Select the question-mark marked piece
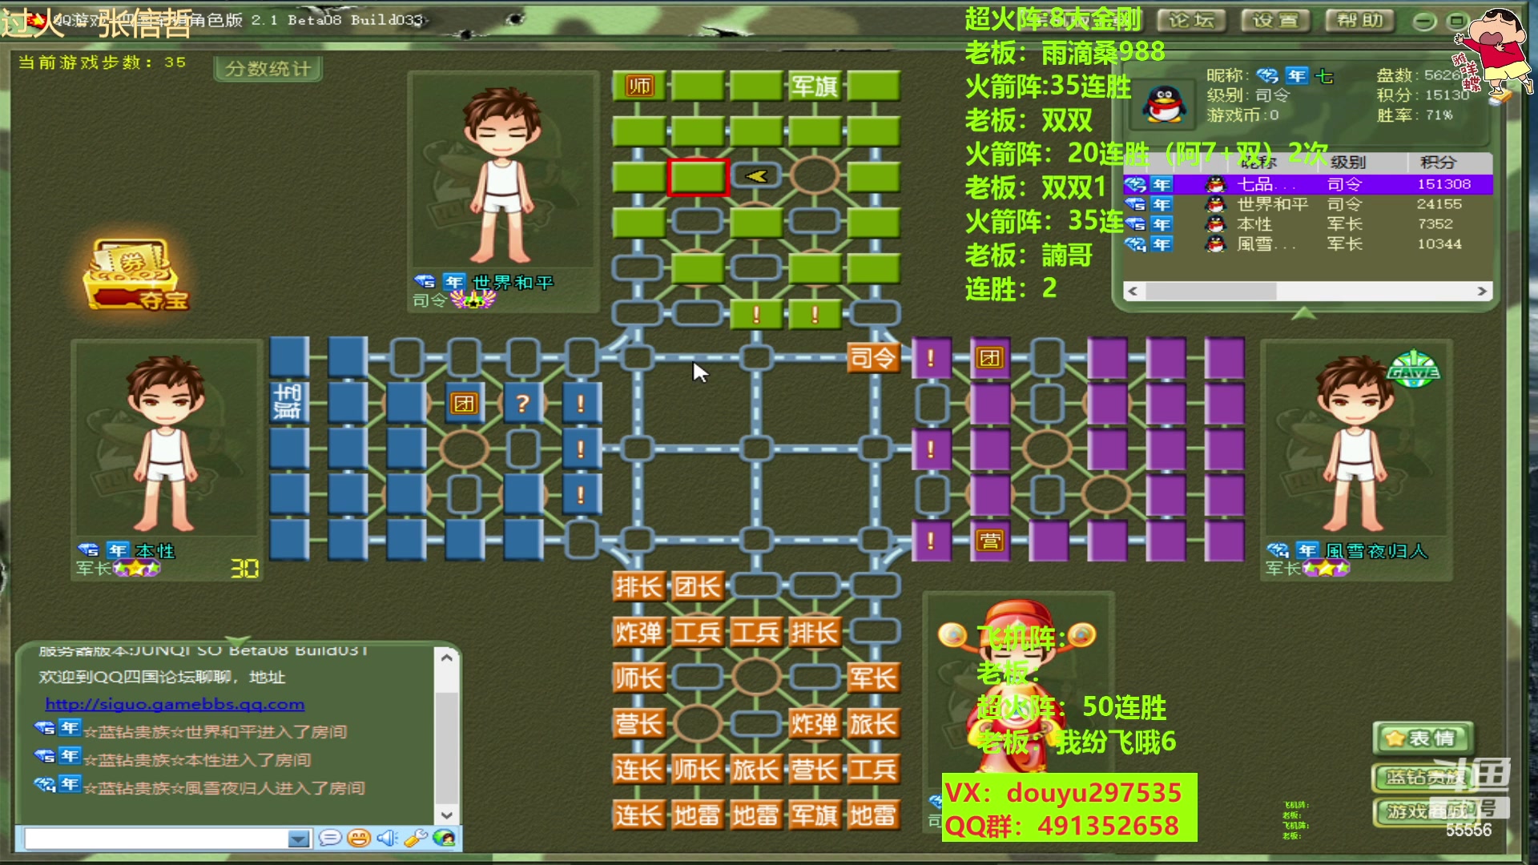This screenshot has width=1538, height=865. [x=522, y=403]
